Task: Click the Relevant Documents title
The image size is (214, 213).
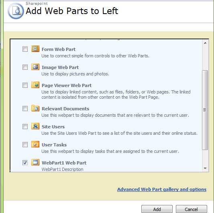Action: click(x=65, y=109)
